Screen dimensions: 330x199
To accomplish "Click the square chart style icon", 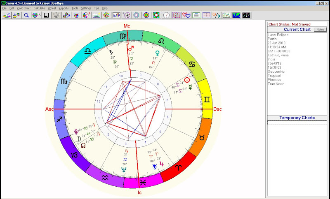I will coord(156,15).
